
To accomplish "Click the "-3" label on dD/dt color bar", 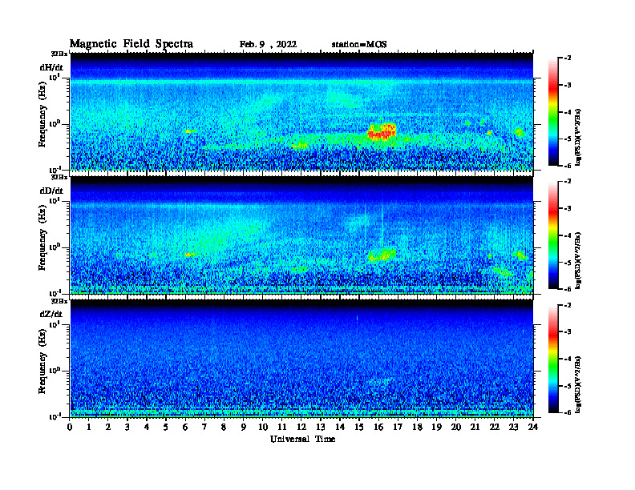I will (568, 209).
